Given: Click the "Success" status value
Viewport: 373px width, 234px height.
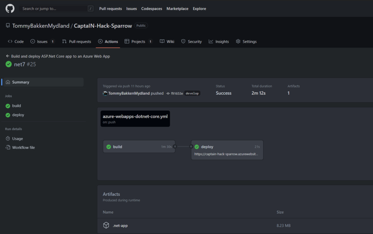Looking at the screenshot, I should coord(224,93).
